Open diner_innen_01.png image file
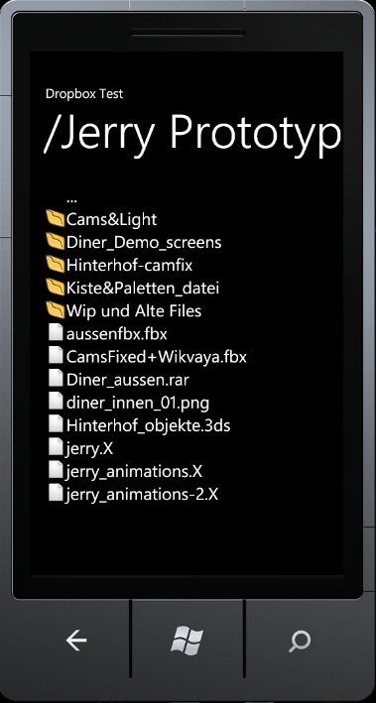 tap(137, 403)
